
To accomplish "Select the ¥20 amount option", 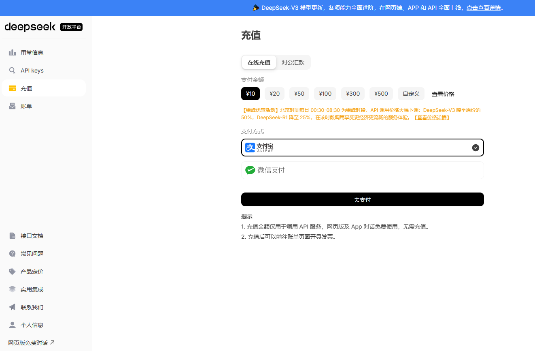I will (274, 94).
